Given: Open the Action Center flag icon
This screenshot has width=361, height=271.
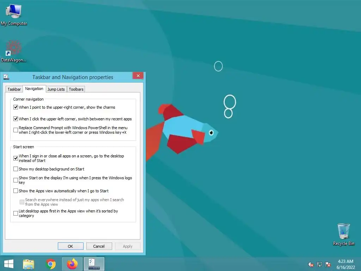Looking at the screenshot, I should click(x=328, y=264).
